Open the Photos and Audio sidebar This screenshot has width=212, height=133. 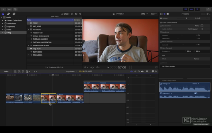point(8,14)
